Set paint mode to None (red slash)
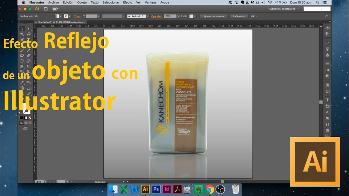 (x=30, y=118)
